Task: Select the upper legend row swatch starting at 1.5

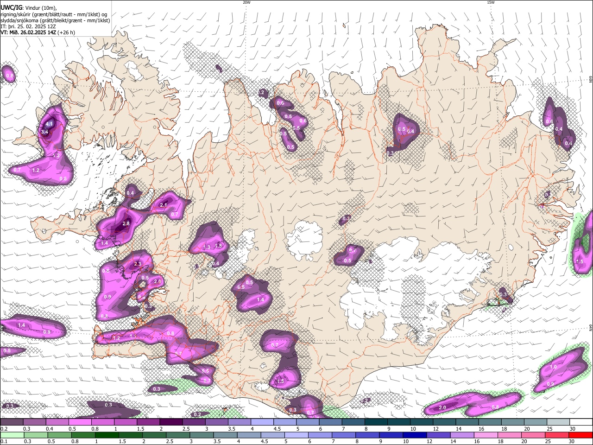Action: 148,422
